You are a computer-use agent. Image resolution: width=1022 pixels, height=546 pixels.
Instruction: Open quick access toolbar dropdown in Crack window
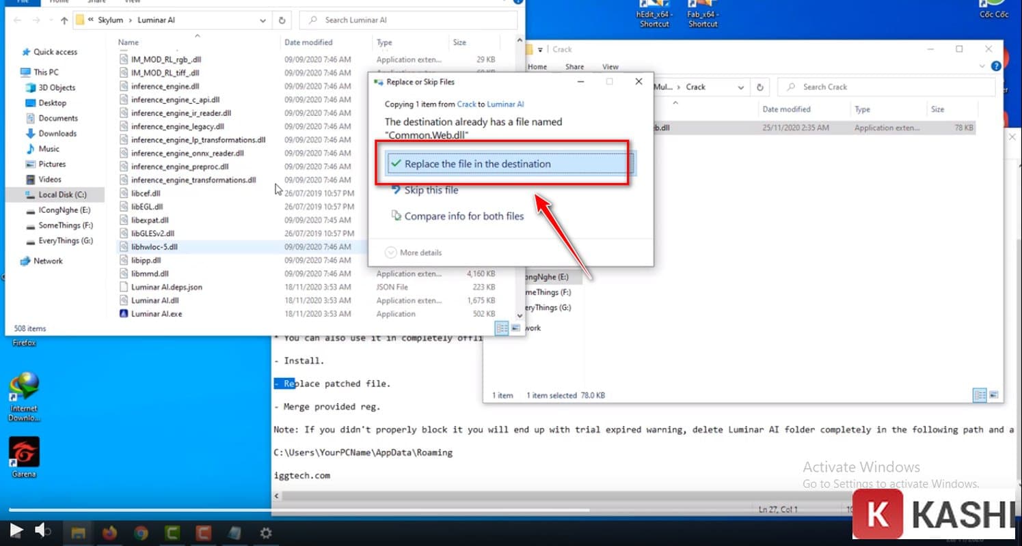click(540, 50)
